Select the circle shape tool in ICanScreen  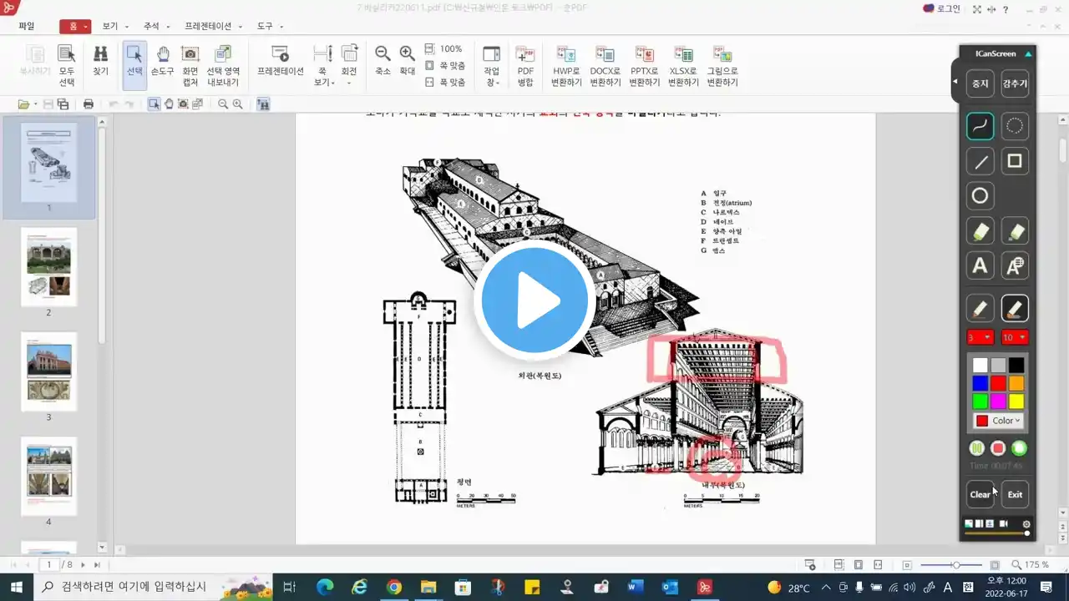click(980, 196)
